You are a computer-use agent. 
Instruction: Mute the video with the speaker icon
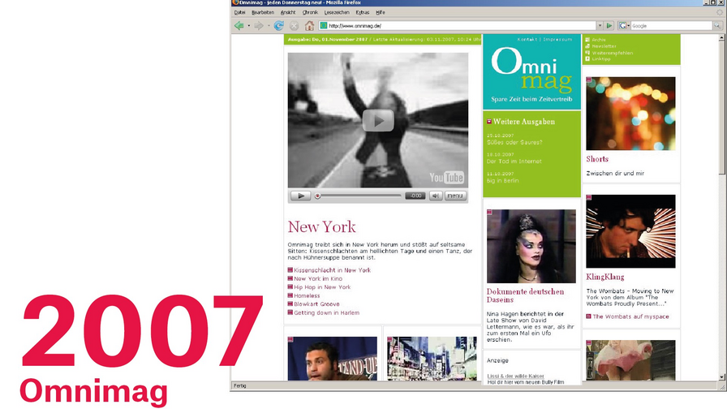[436, 196]
